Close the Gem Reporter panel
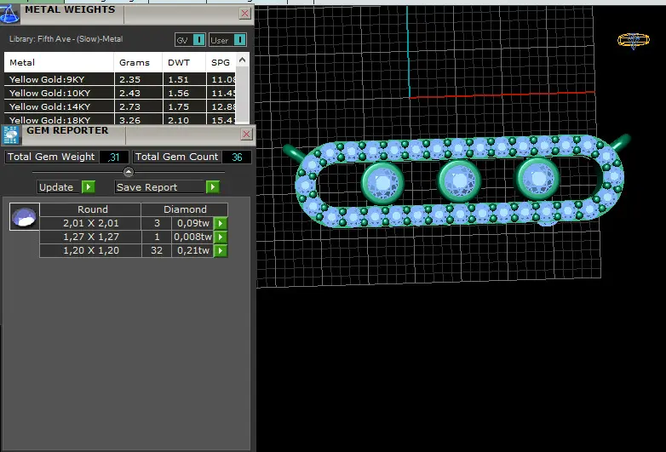 tap(246, 134)
